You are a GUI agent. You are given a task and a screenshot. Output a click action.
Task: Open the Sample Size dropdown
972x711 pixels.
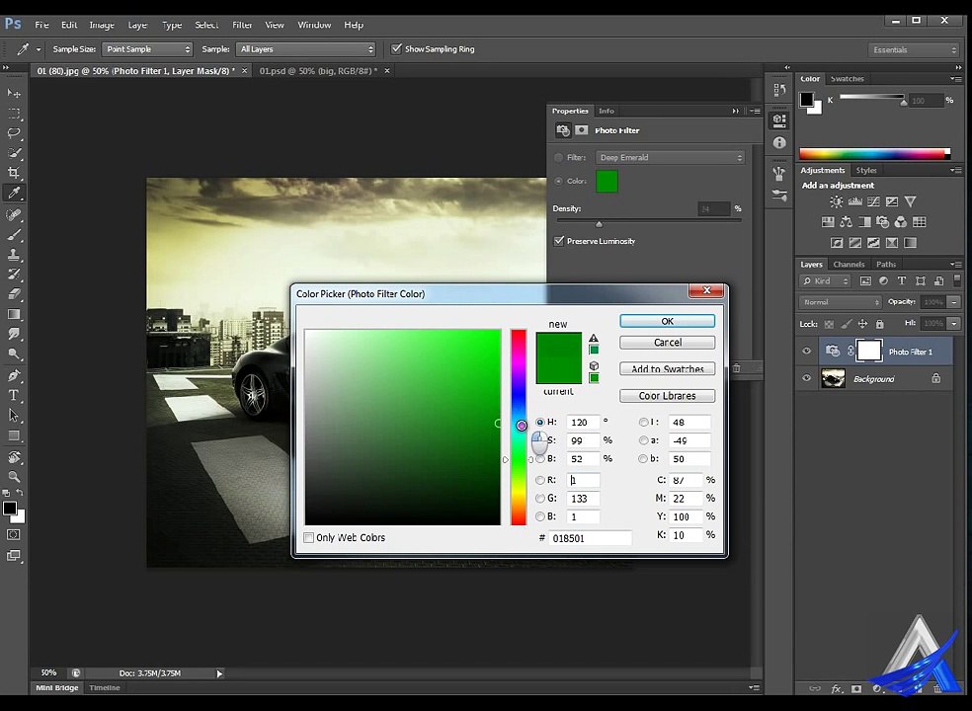coord(147,49)
